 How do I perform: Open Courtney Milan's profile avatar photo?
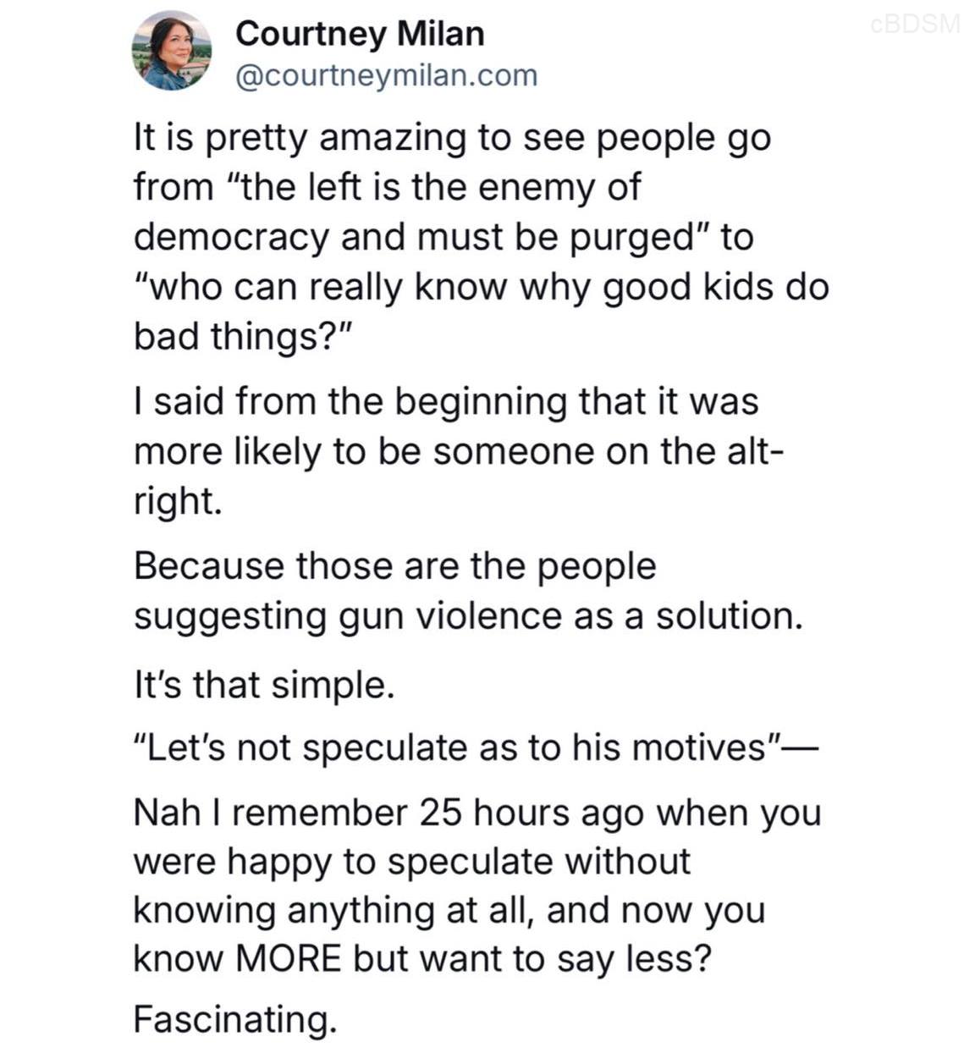[172, 52]
